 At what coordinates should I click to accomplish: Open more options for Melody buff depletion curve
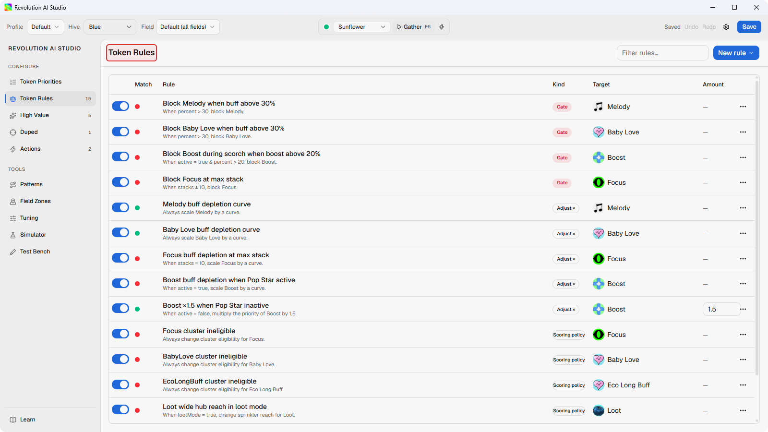pos(743,208)
